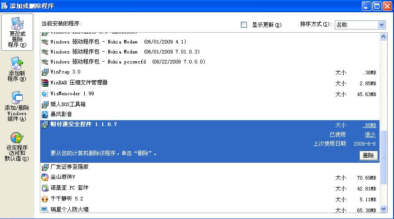Viewport: 394px width, 219px height.
Task: Enable the 显示更新 (Show updates) checkbox
Action: (x=244, y=24)
